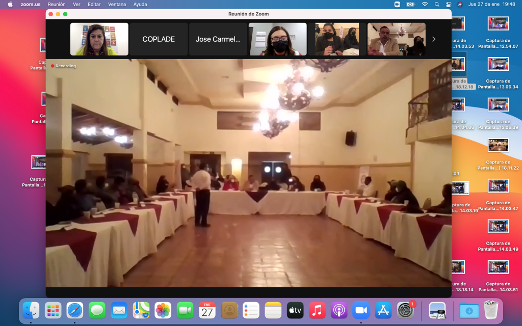Select the Jose Carmel... participant tile
Viewport: 522px width, 326px height.
pos(218,39)
